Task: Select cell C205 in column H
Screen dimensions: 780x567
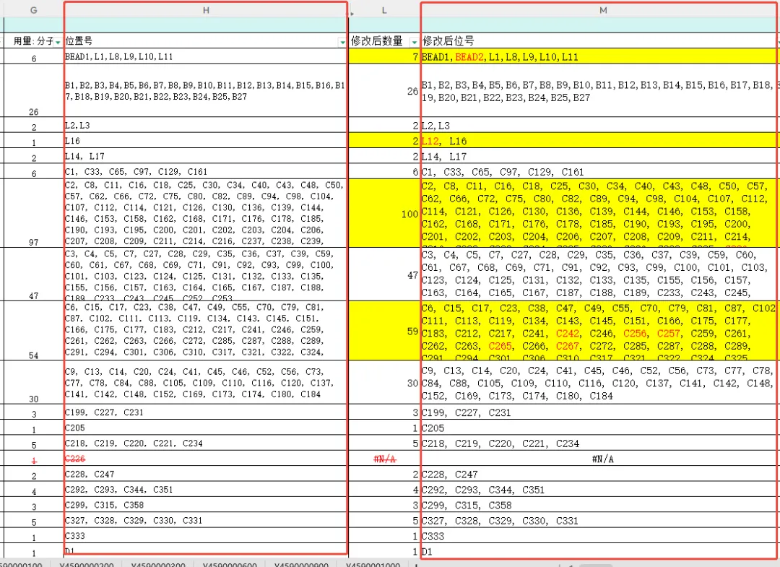Action: click(x=206, y=428)
